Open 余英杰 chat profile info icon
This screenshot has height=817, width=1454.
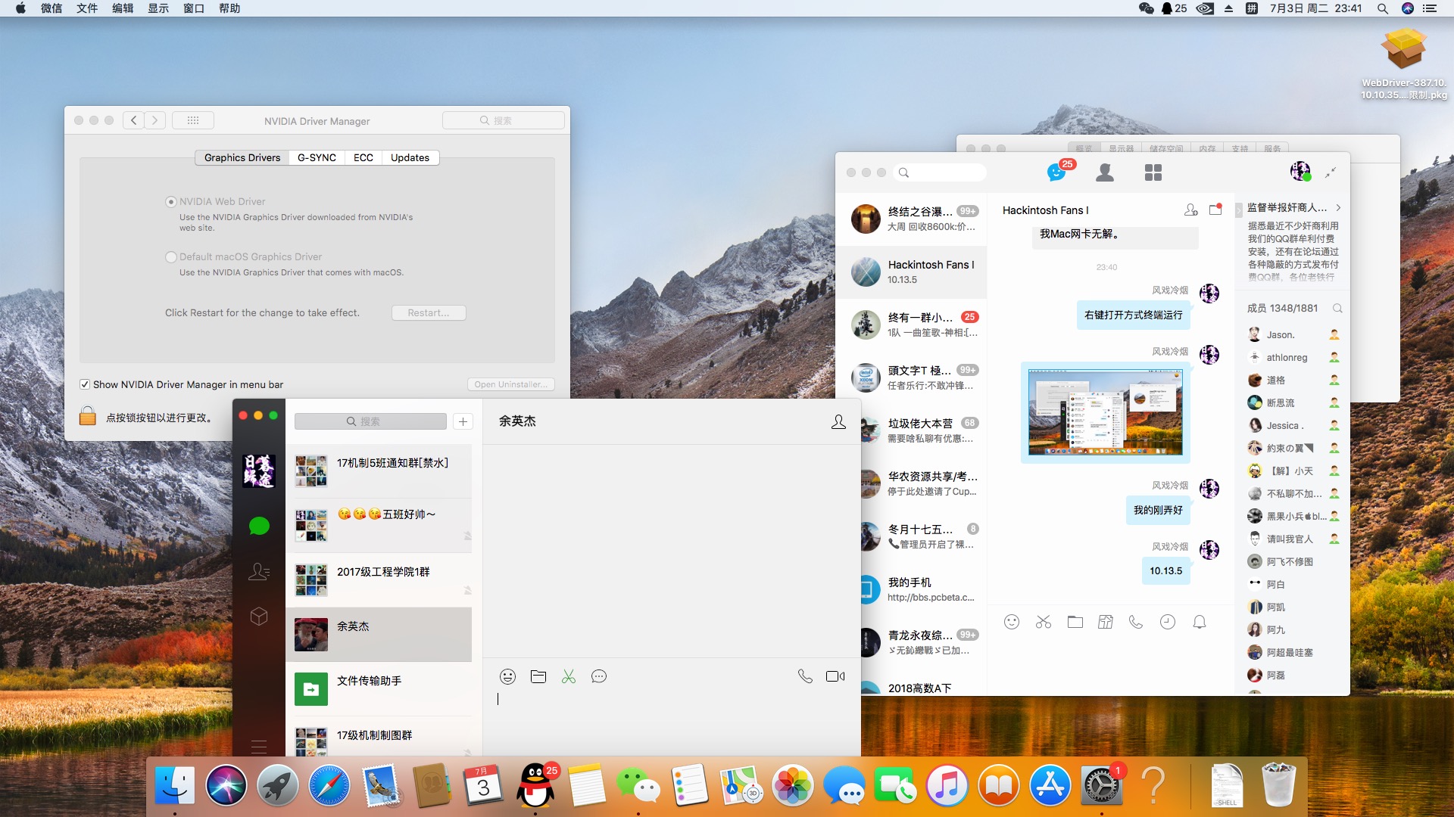pos(838,421)
